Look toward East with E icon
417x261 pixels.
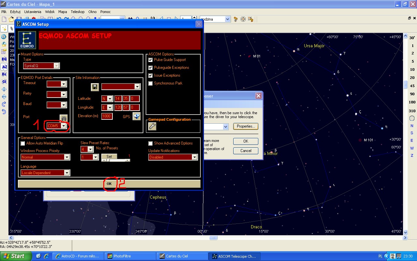[412, 141]
